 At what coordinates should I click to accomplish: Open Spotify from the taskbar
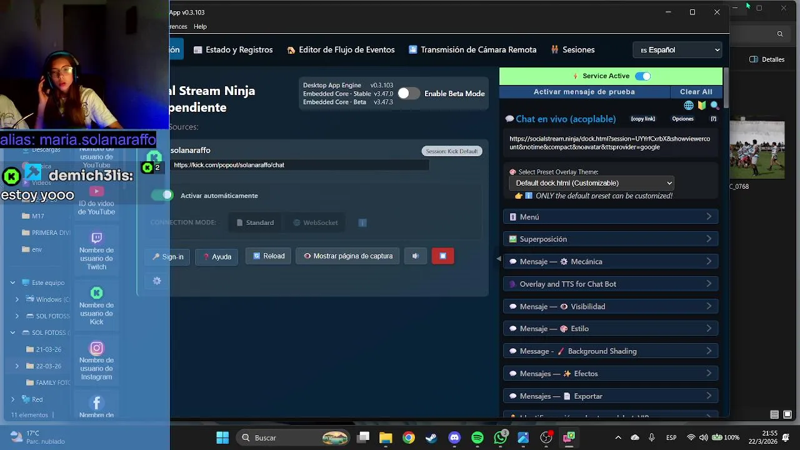477,437
